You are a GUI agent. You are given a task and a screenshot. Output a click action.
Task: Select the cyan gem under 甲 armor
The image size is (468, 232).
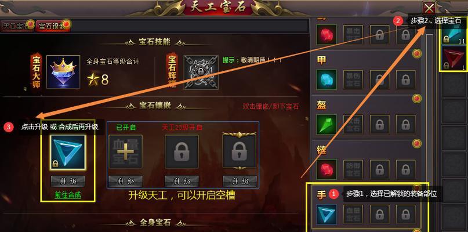[x=326, y=79]
